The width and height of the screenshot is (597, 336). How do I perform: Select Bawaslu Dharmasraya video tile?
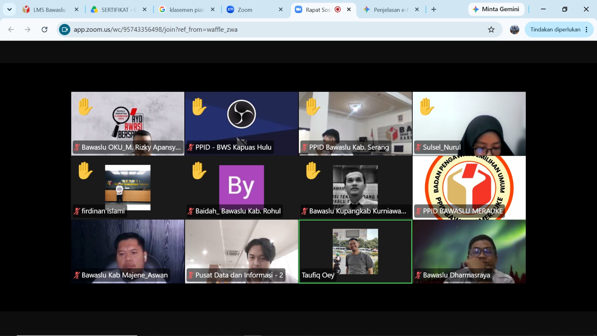pos(469,251)
